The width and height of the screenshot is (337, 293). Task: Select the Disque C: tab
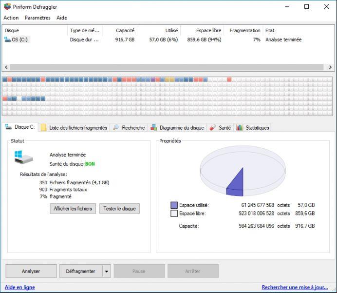click(x=20, y=127)
